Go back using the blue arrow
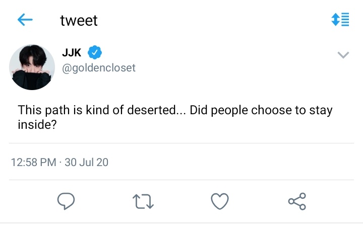363x235 pixels. [25, 20]
